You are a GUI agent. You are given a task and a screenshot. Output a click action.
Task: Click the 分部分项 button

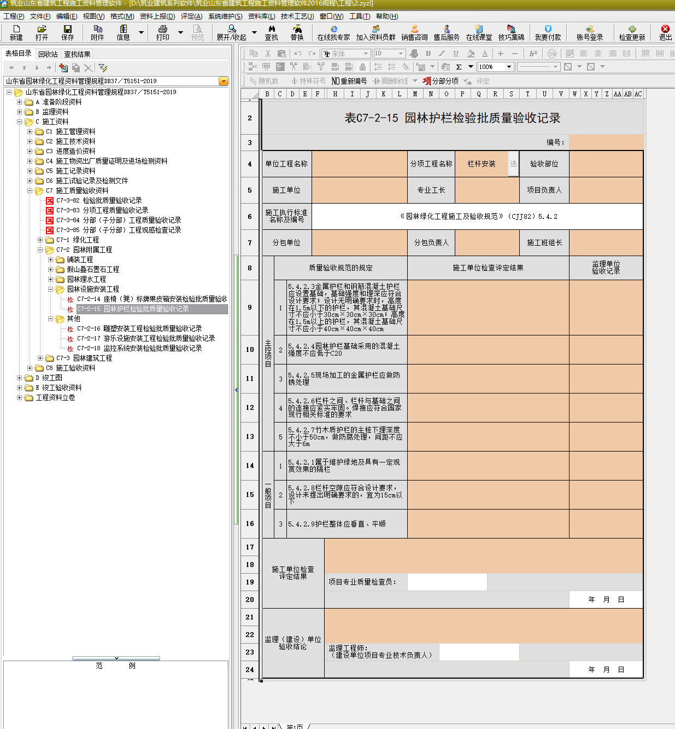click(x=441, y=81)
